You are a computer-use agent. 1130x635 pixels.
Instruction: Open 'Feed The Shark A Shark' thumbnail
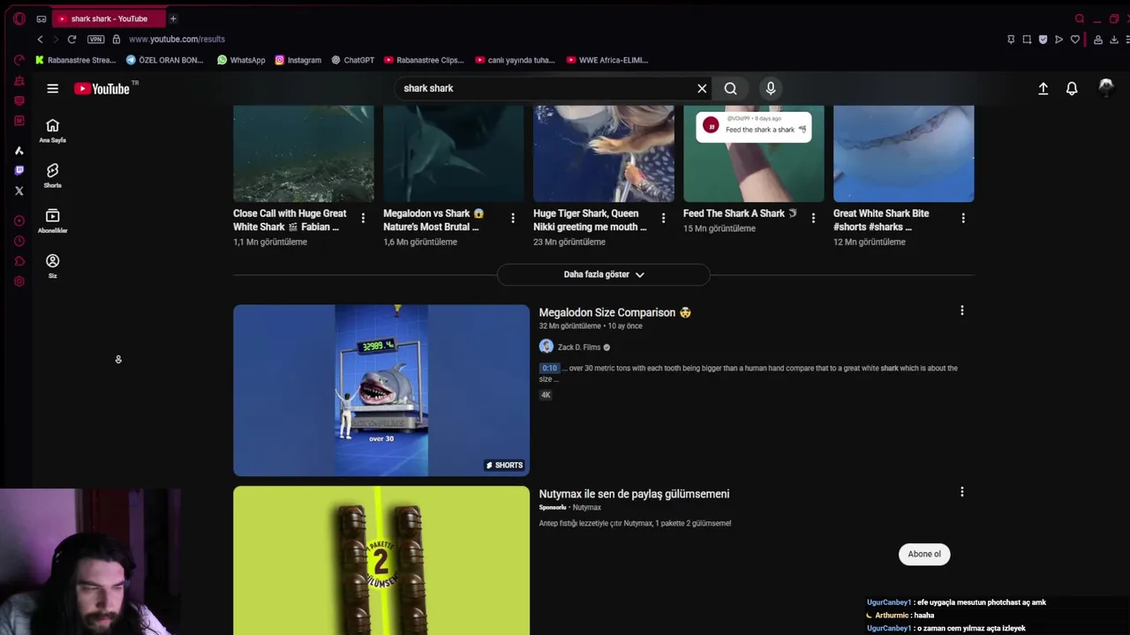click(x=754, y=153)
